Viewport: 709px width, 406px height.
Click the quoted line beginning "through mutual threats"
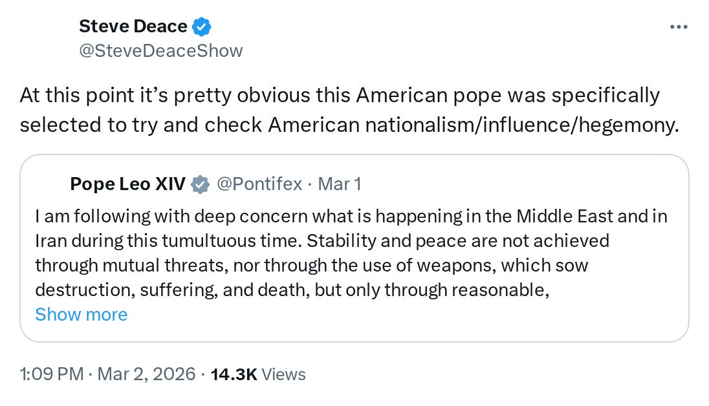click(x=311, y=265)
